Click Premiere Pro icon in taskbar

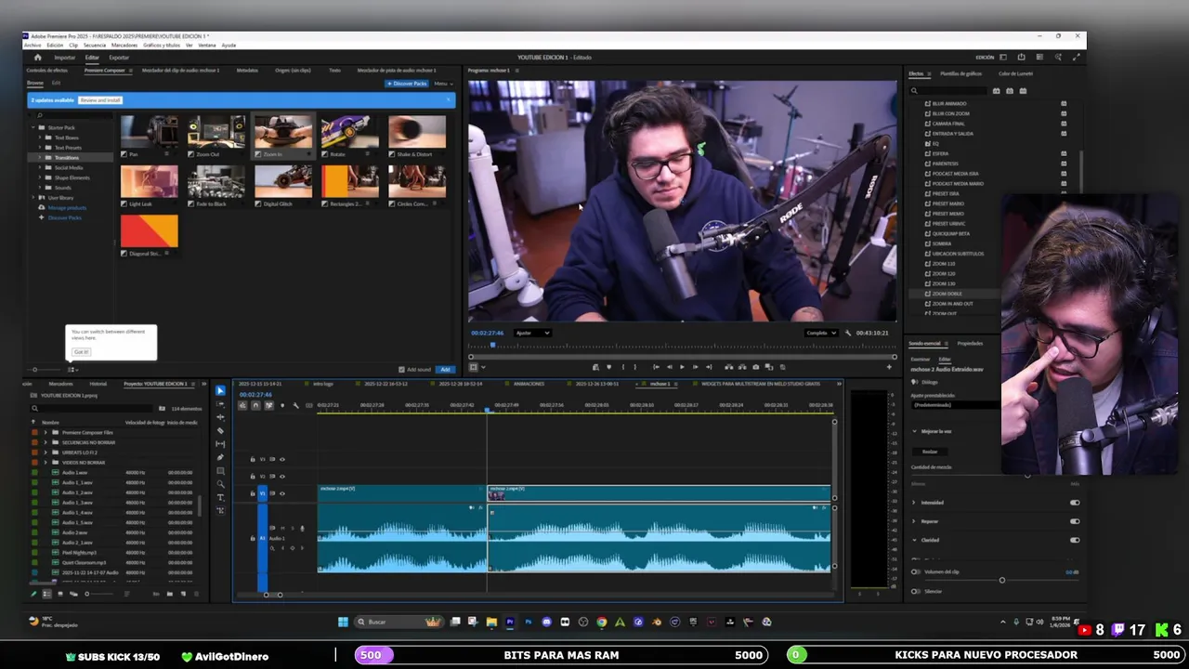pyautogui.click(x=510, y=622)
